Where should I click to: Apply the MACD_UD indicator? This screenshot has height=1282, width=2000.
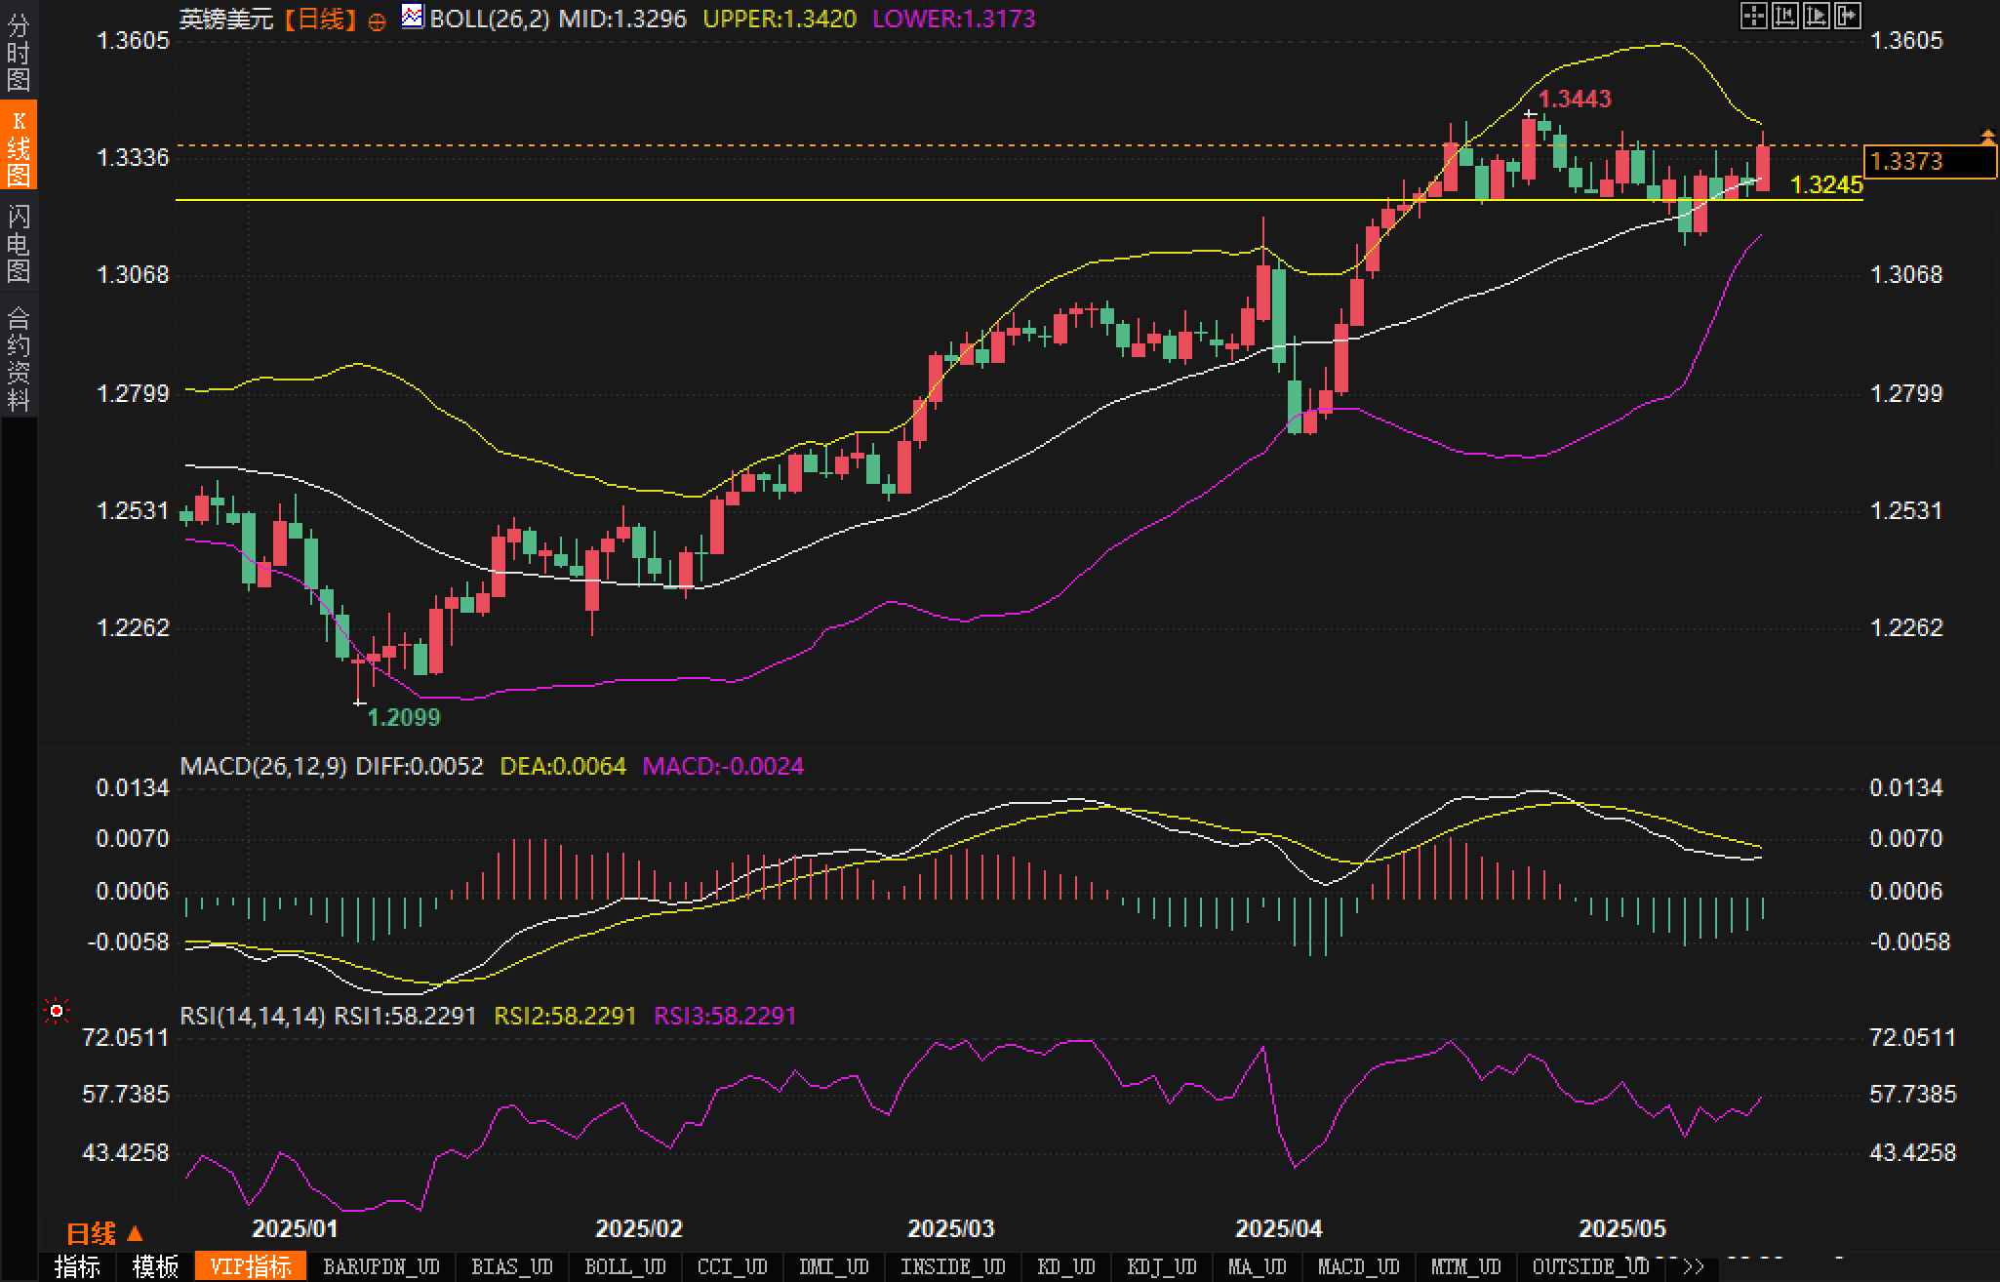click(1359, 1267)
